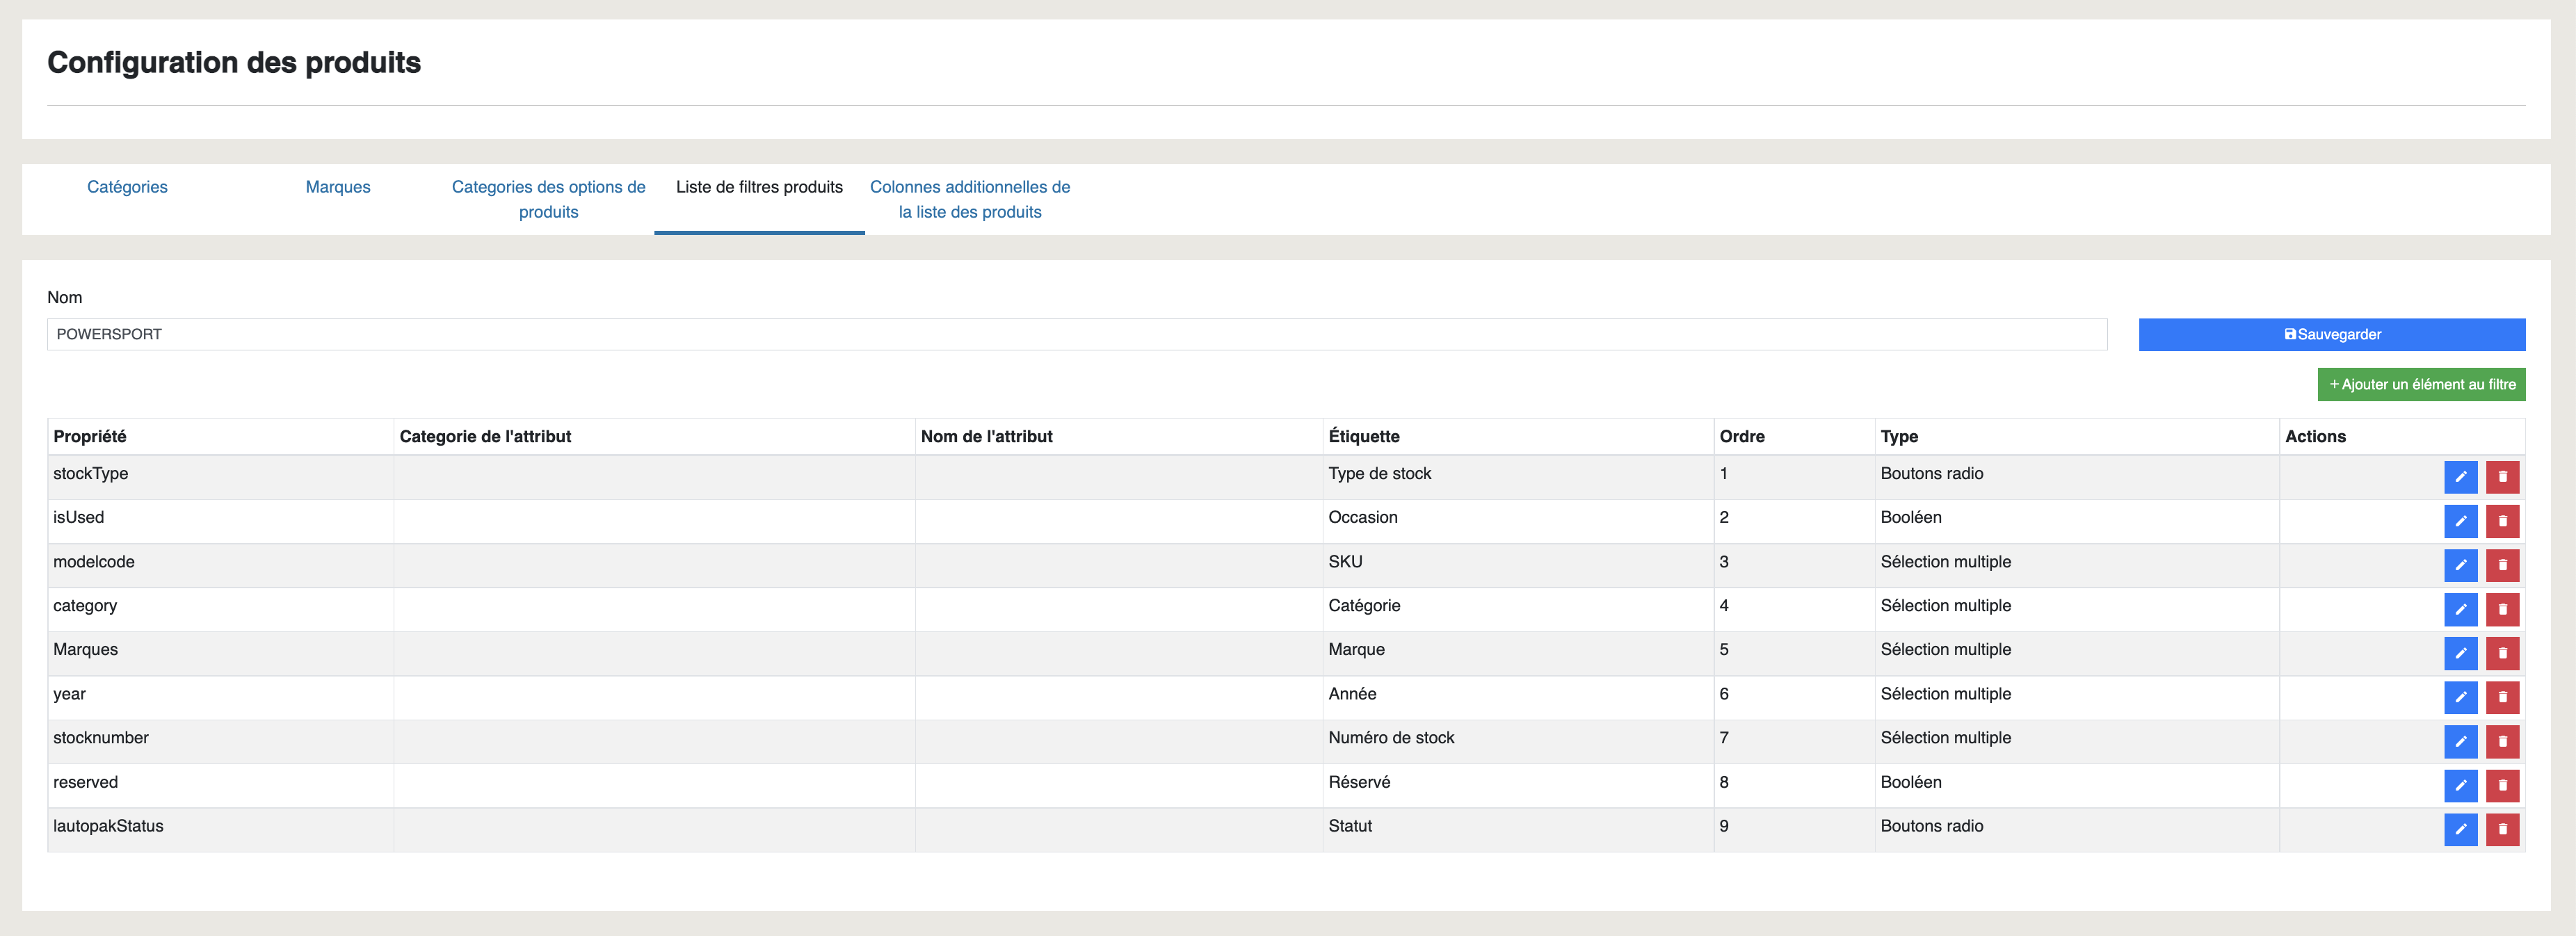2576x947 pixels.
Task: Edit the isUsed filter row
Action: coord(2460,521)
